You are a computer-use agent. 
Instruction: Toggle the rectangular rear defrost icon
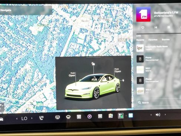pyautogui.click(x=57, y=117)
